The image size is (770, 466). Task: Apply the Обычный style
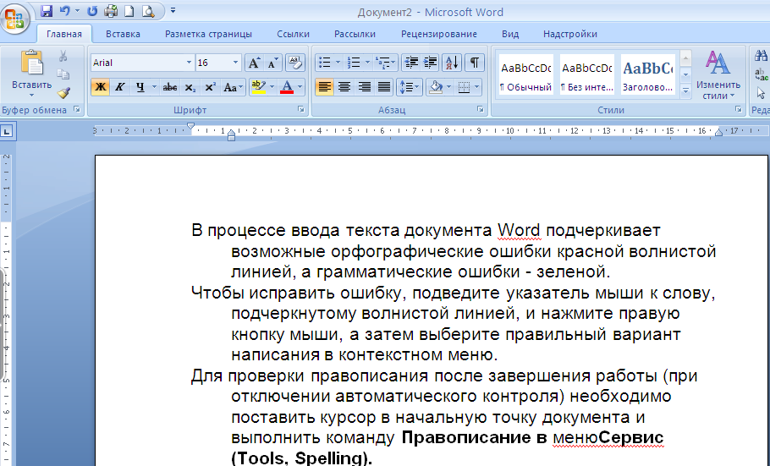525,75
